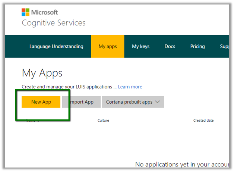
Task: Sort applications by Created date header
Action: tap(203, 121)
